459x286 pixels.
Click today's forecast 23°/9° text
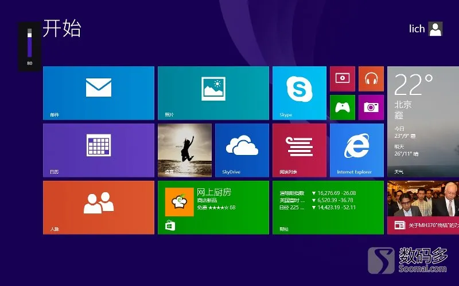tap(405, 136)
